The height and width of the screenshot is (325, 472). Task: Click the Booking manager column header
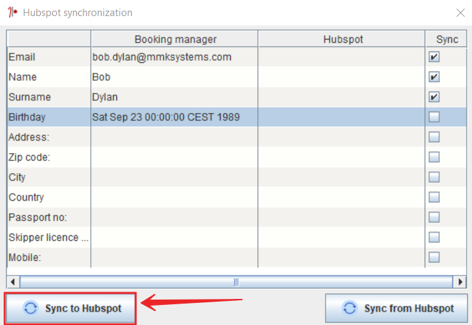click(174, 39)
